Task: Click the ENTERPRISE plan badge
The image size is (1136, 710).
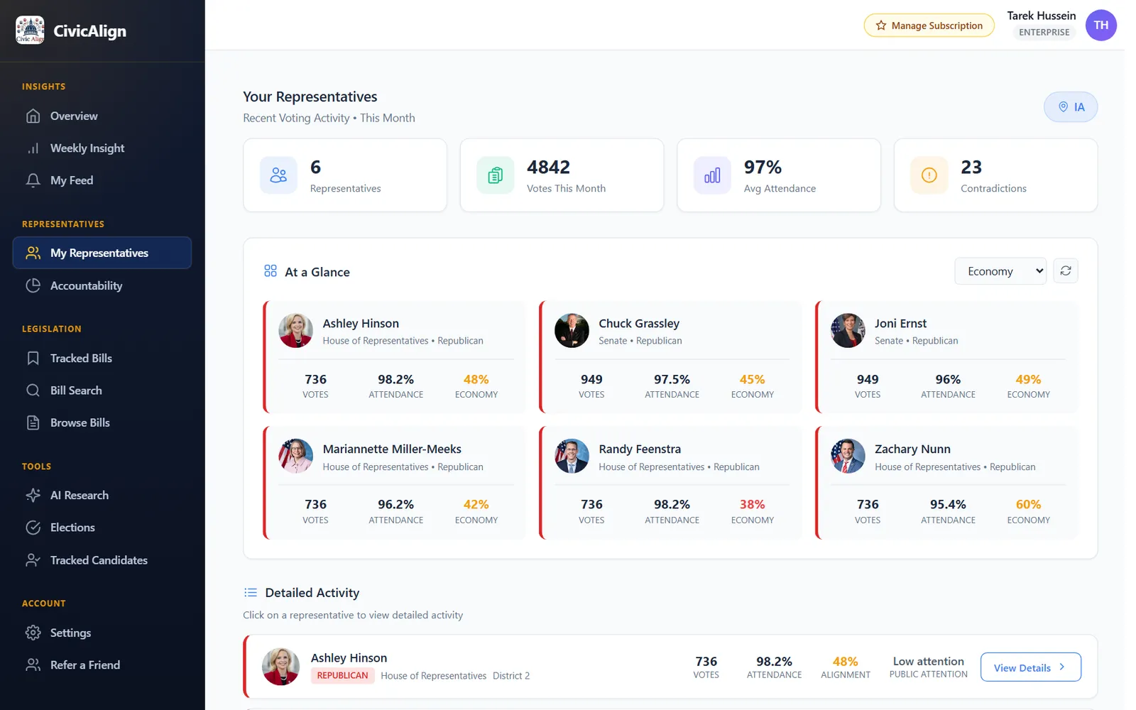Action: pos(1044,32)
